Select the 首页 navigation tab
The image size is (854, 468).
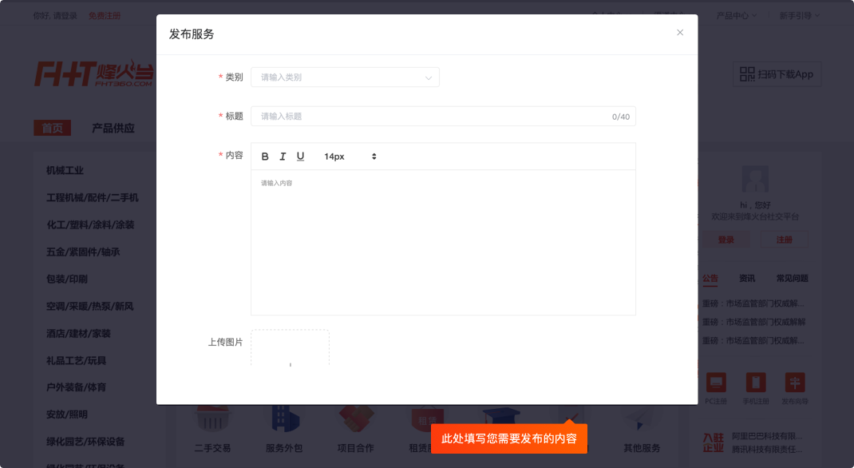tap(53, 128)
